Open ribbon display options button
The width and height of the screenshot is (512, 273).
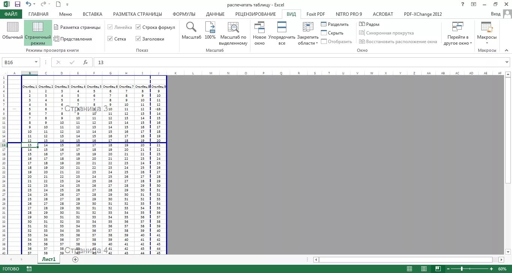coord(474,4)
